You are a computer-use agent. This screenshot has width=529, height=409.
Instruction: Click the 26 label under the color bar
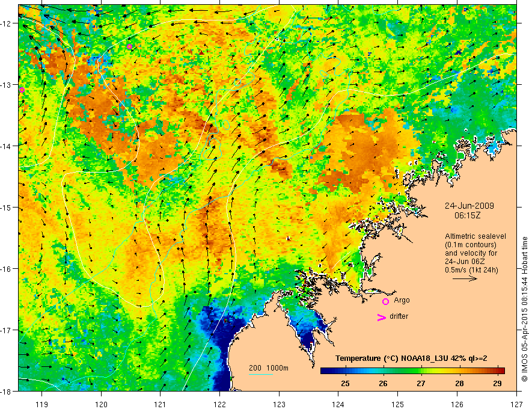(x=383, y=383)
